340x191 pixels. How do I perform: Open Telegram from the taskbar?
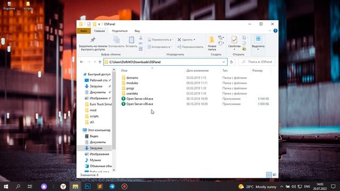coord(112,186)
